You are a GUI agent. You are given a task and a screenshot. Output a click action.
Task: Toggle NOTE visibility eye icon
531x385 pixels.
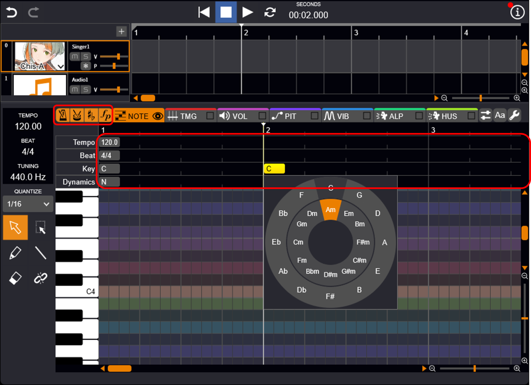click(158, 116)
